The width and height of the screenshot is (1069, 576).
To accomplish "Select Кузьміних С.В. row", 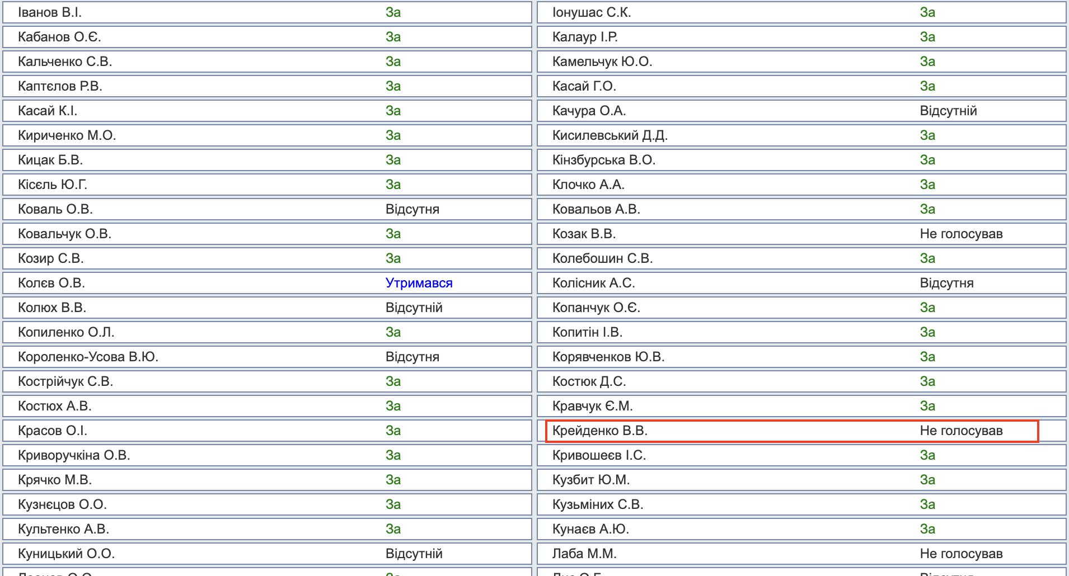I will coord(801,504).
